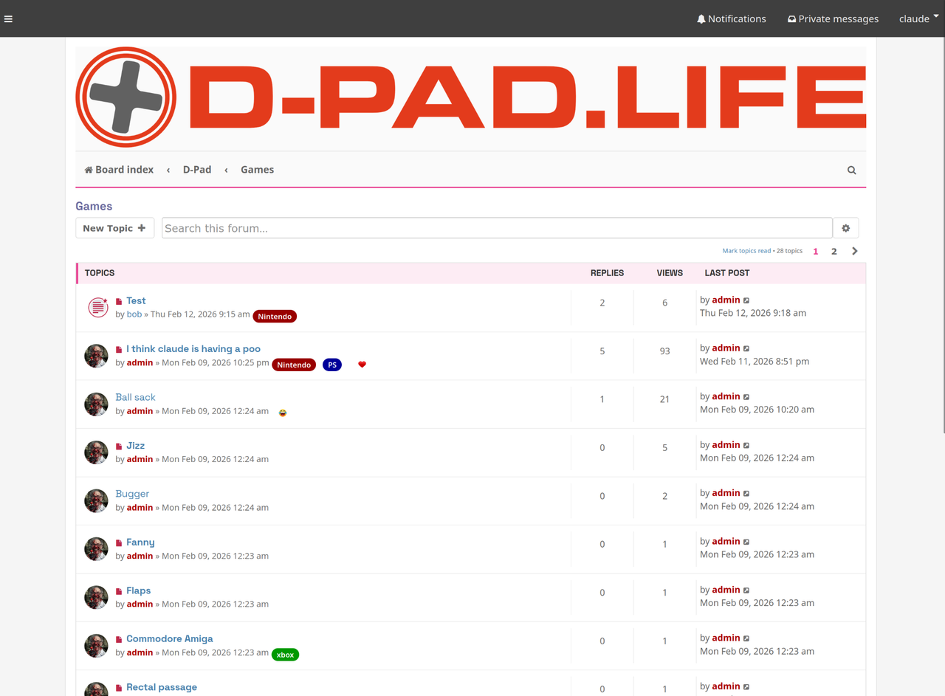The height and width of the screenshot is (696, 945).
Task: Go to Board index home link
Action: pyautogui.click(x=119, y=170)
